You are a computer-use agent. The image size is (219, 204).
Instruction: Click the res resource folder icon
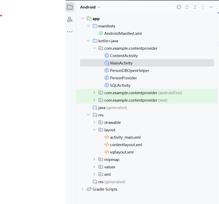coord(95,115)
